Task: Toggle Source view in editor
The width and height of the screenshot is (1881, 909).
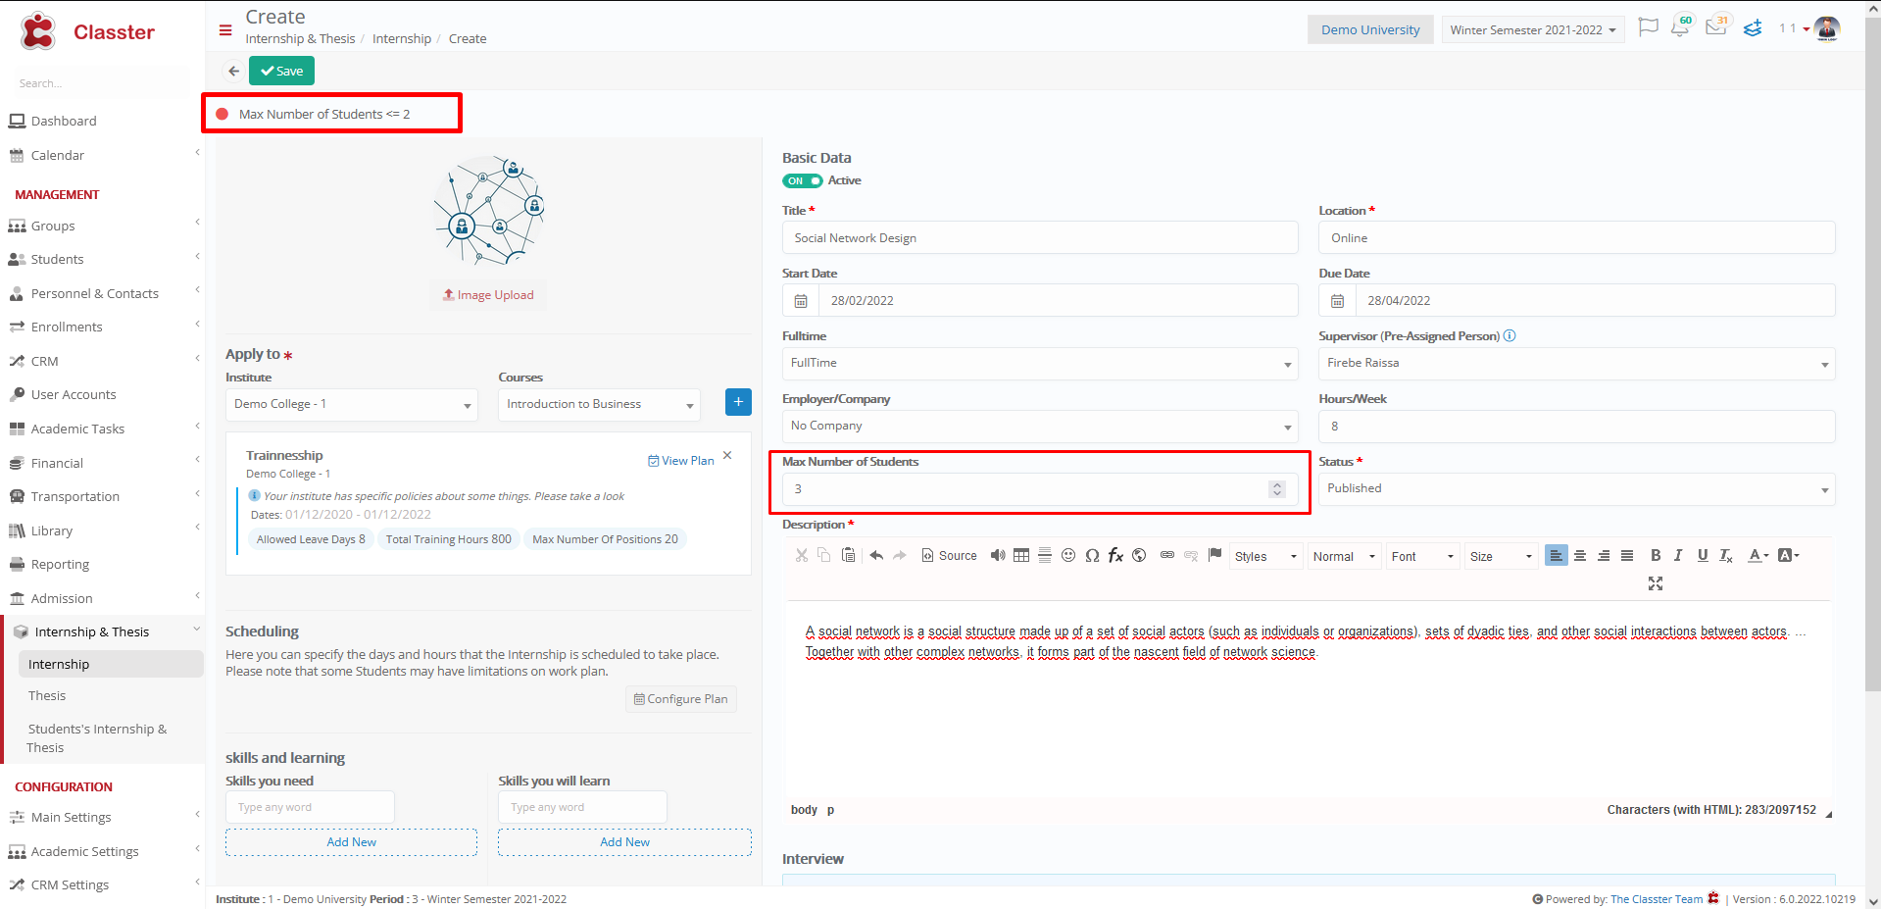Action: coord(949,555)
